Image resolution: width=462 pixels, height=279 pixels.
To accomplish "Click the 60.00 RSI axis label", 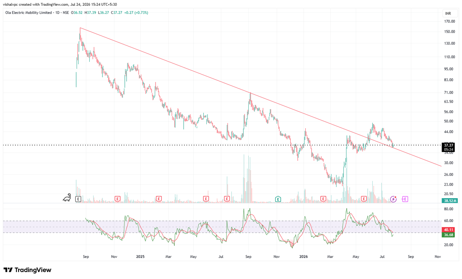I will (x=449, y=221).
